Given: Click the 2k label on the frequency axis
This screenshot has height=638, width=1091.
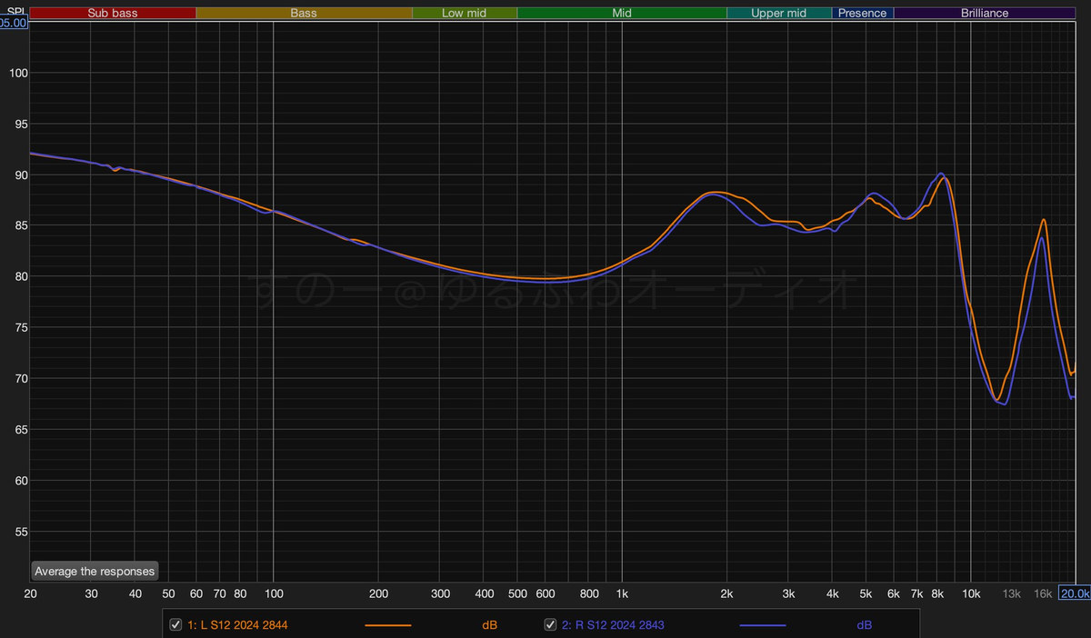Looking at the screenshot, I should (x=726, y=593).
